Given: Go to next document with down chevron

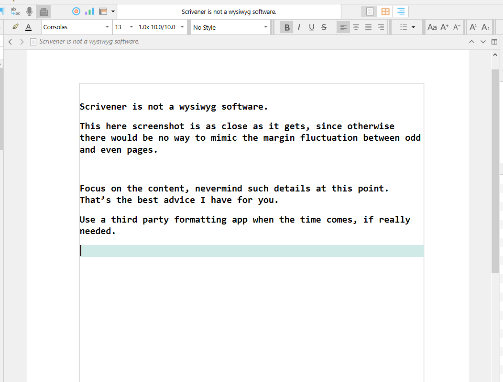Looking at the screenshot, I should (483, 42).
